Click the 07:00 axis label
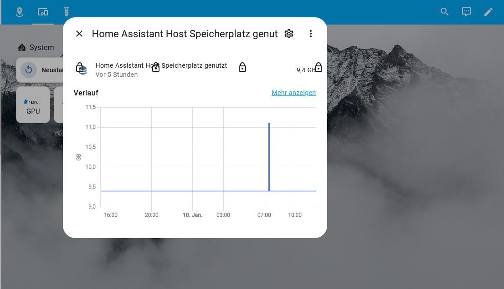The height and width of the screenshot is (289, 504). click(x=264, y=215)
